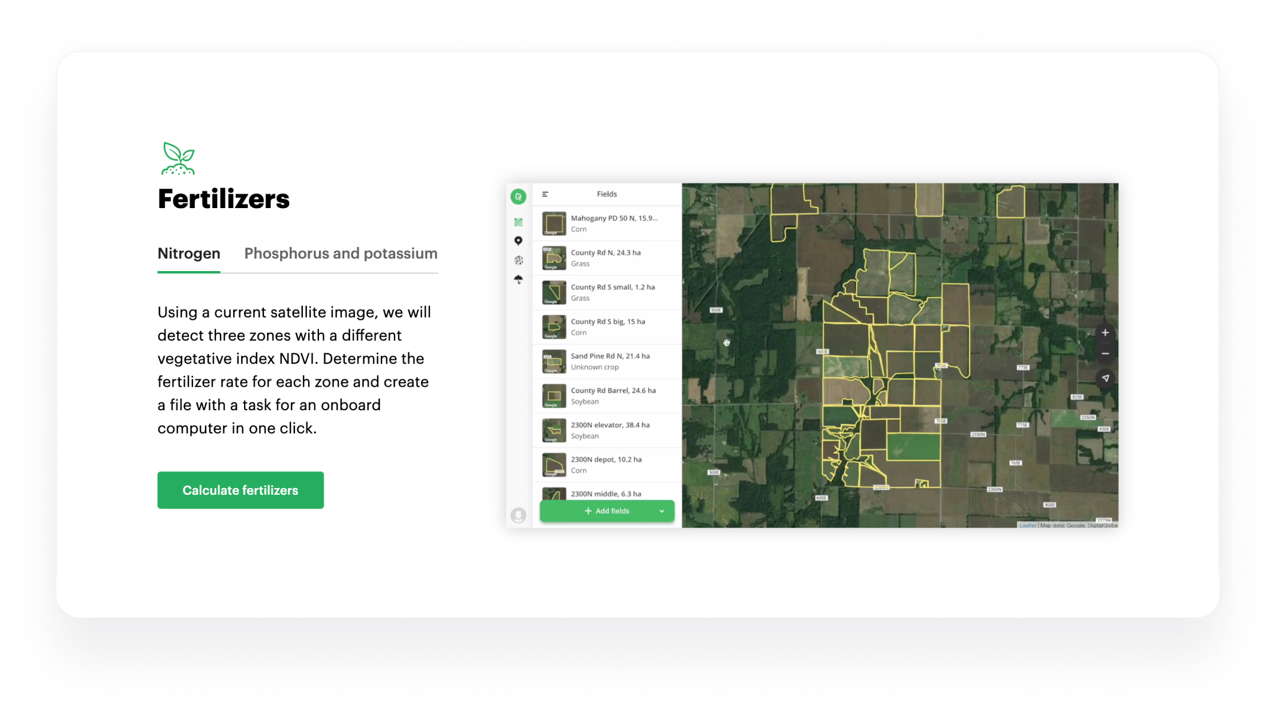Switch to Phosphorus and potassium tab

point(341,254)
